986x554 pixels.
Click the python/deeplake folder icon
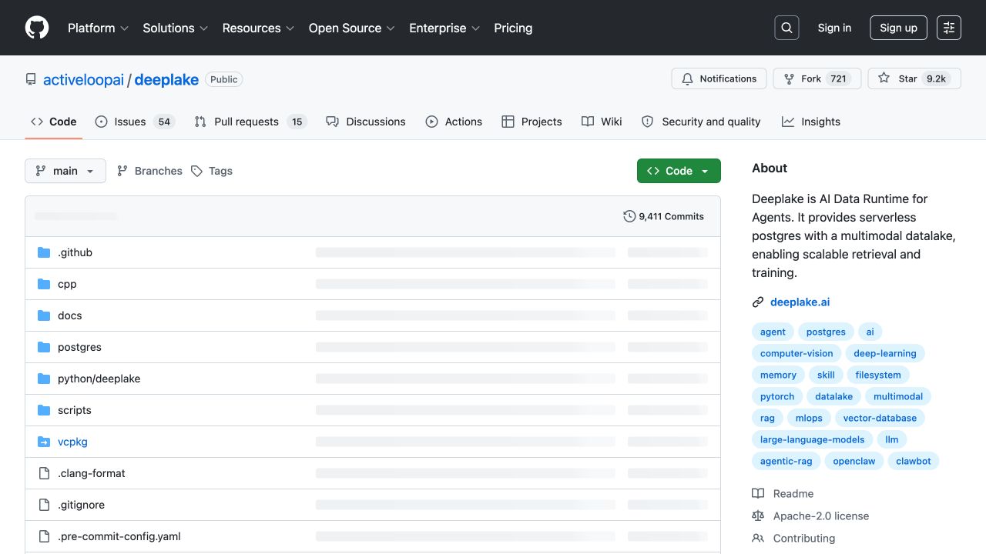click(44, 379)
